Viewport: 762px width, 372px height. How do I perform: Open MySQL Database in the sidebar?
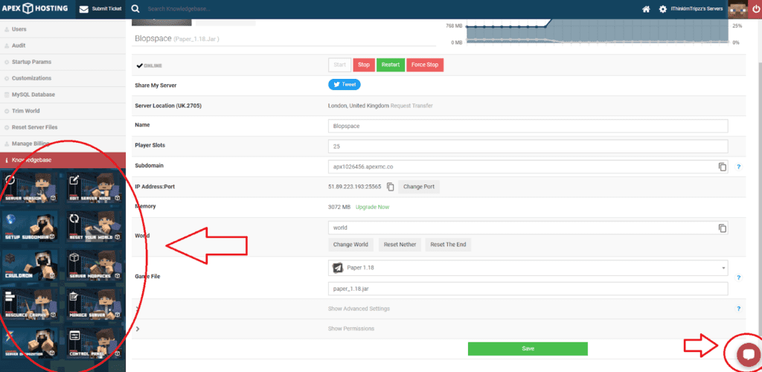click(63, 94)
